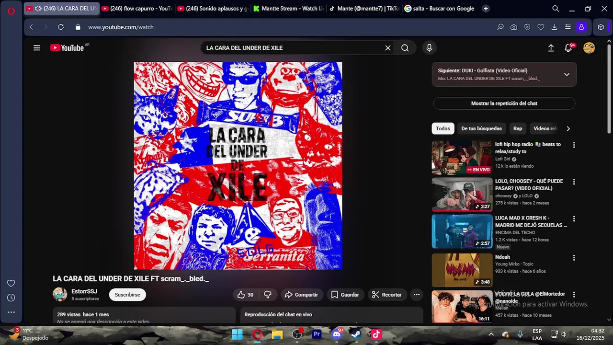Open options for VOLVIÓ LA GULA video
This screenshot has height=345, width=613.
tap(574, 294)
